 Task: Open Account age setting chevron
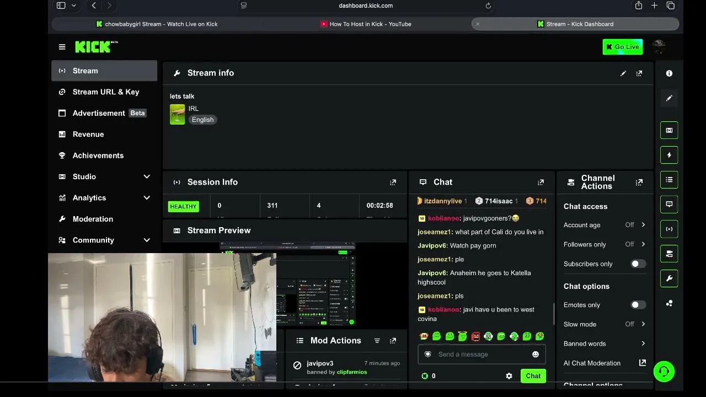(x=643, y=225)
